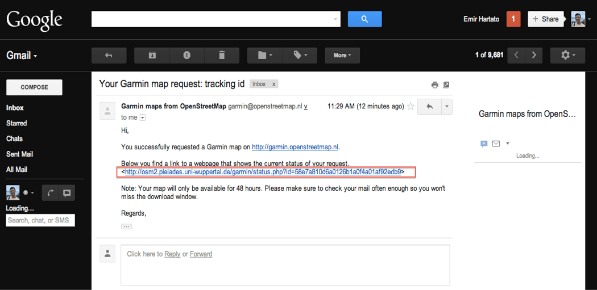
Task: Remove the Inbox label via x
Action: [273, 85]
